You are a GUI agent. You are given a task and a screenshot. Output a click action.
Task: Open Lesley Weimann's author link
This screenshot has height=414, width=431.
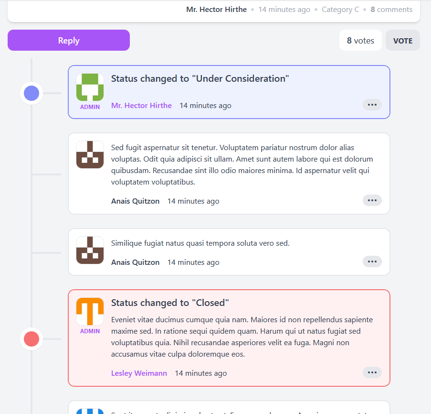139,373
